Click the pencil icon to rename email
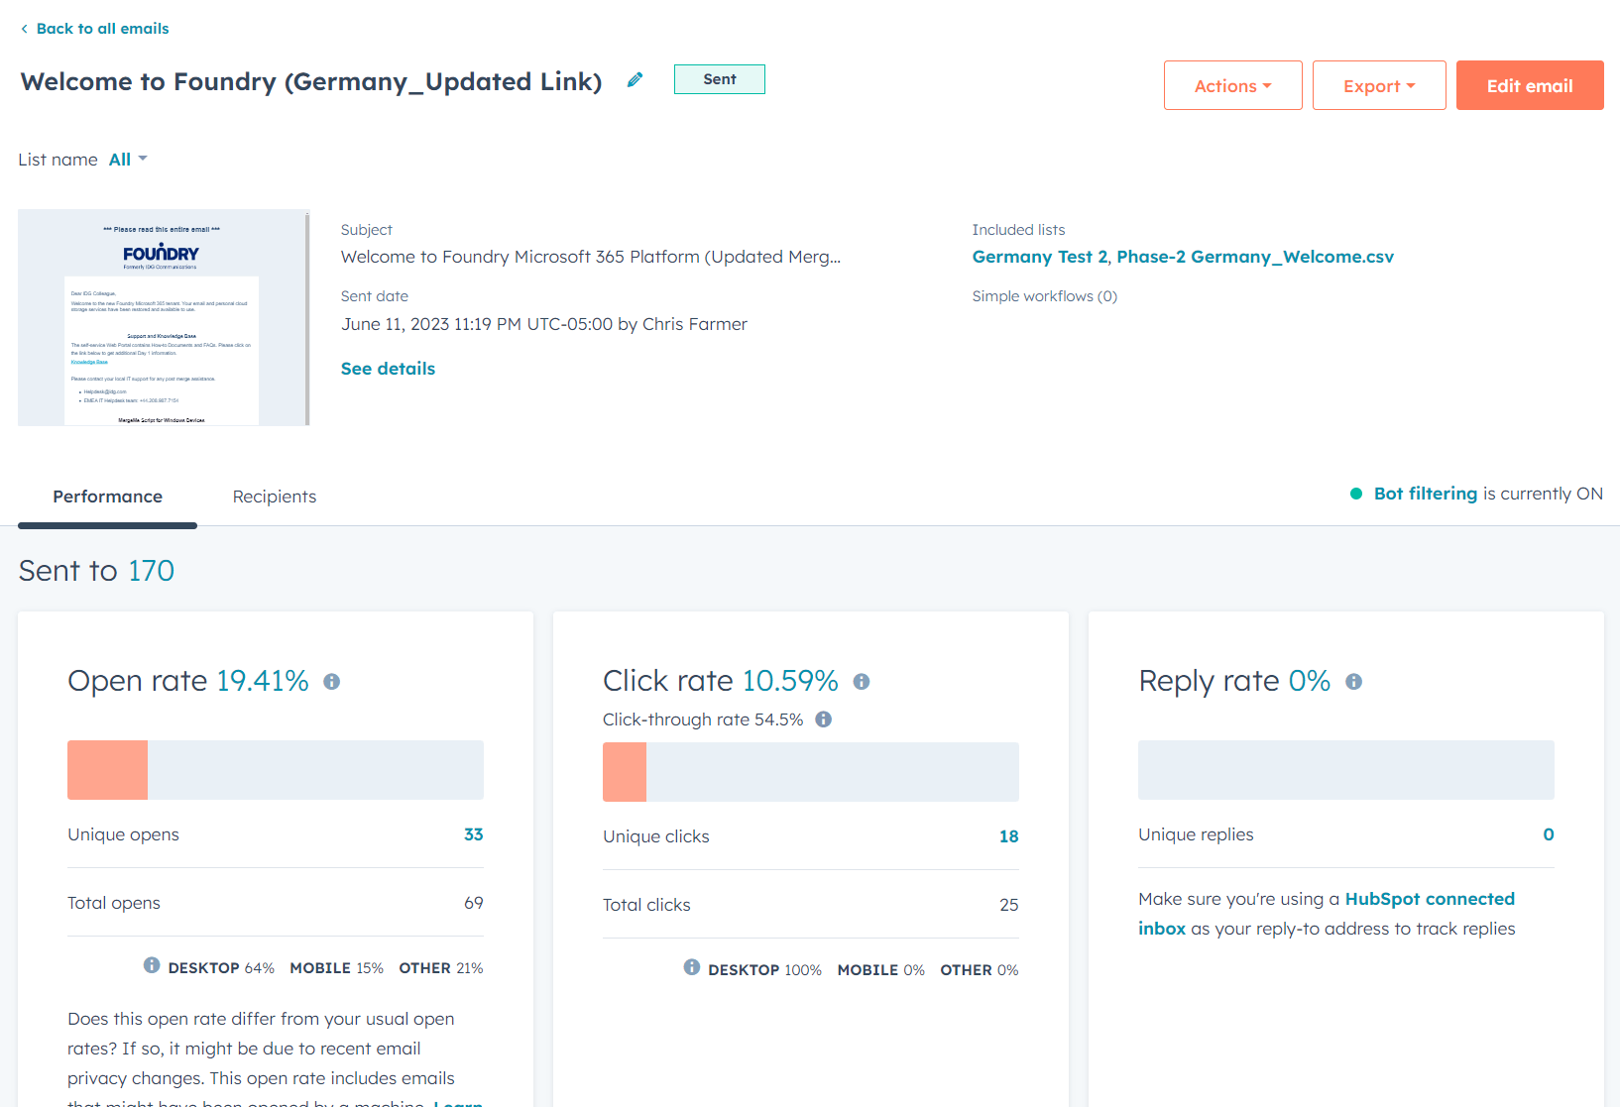This screenshot has width=1620, height=1107. click(x=636, y=79)
